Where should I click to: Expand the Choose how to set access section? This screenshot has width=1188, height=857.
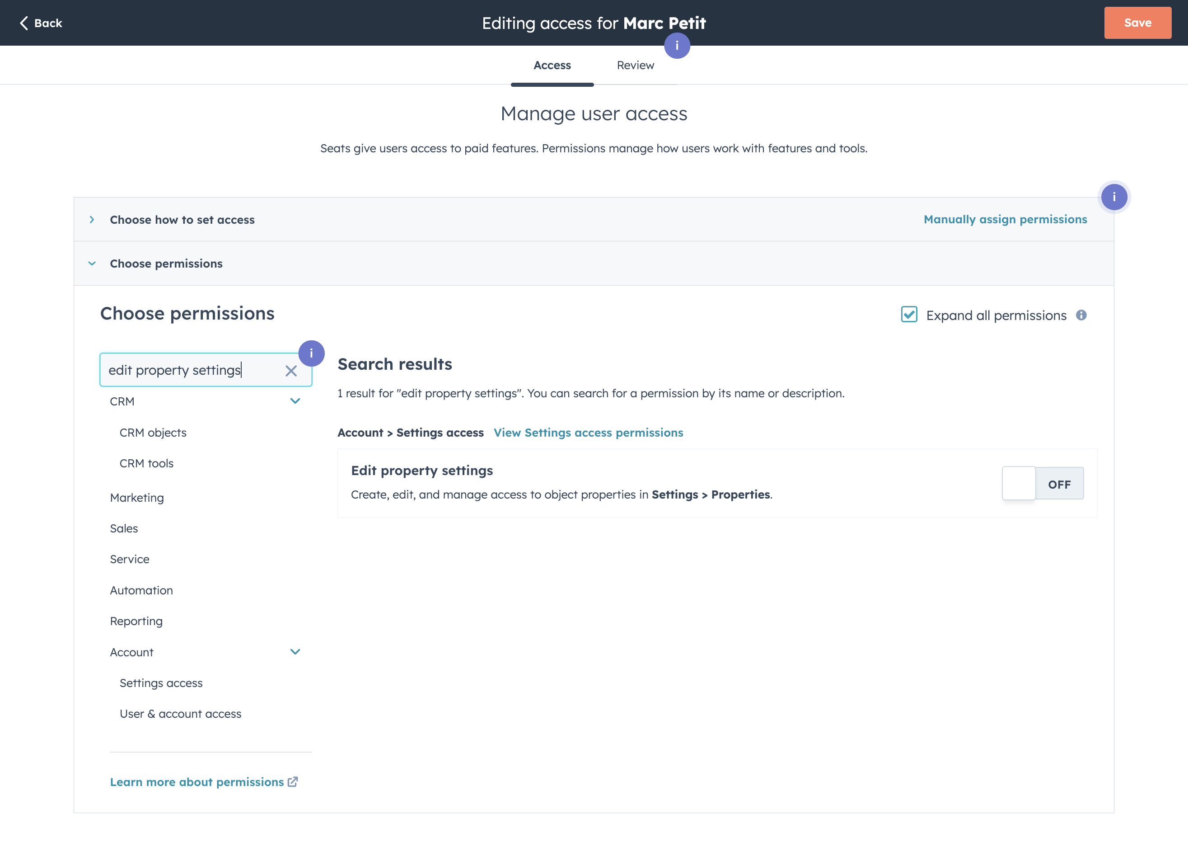point(92,220)
